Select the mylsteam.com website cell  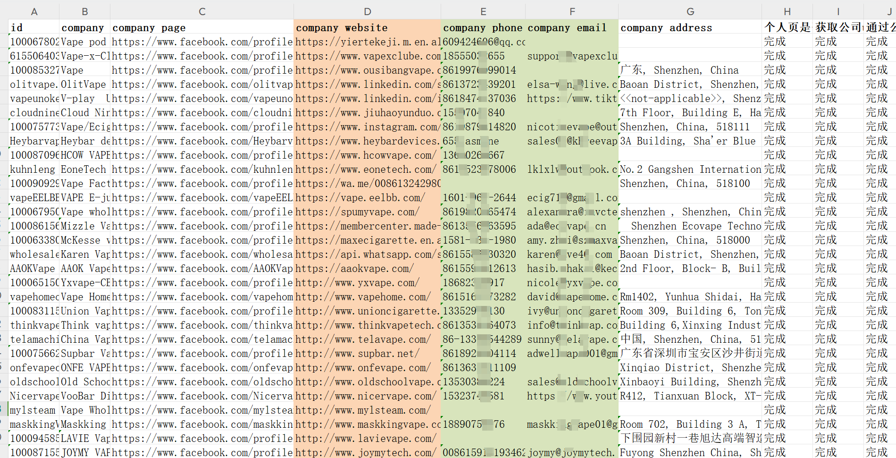[x=368, y=410]
